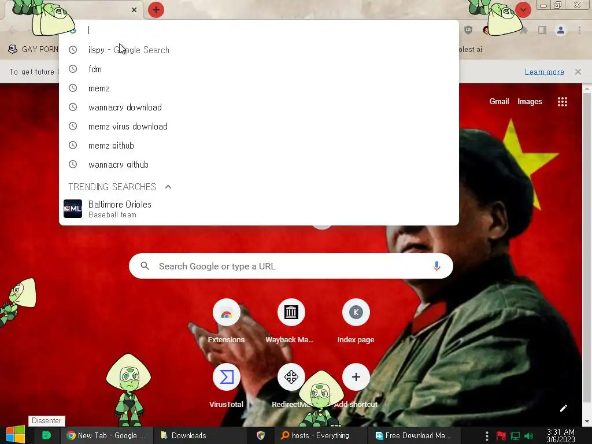592x444 pixels.
Task: Choose the 'ilspy - Google Search' suggestion
Action: pos(259,50)
